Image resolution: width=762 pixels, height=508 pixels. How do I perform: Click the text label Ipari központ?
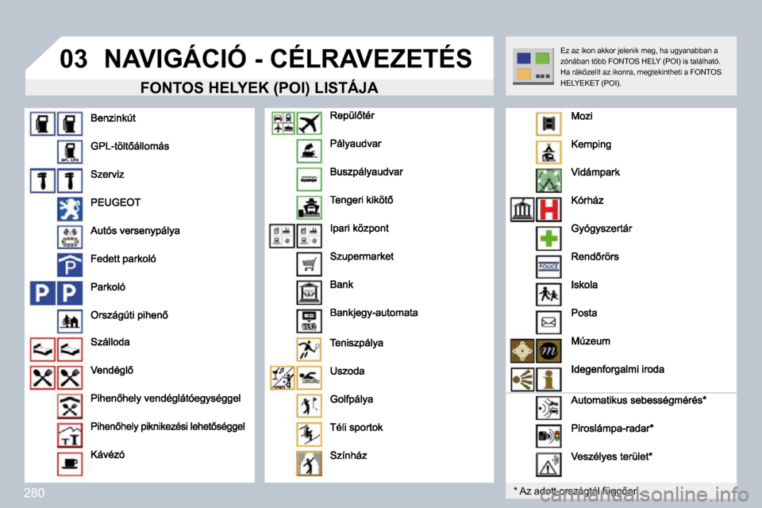(359, 228)
